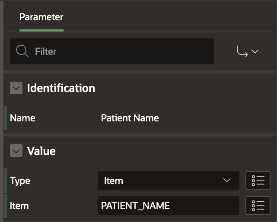This screenshot has width=277, height=222.
Task: Collapse the Value section
Action: (x=16, y=151)
